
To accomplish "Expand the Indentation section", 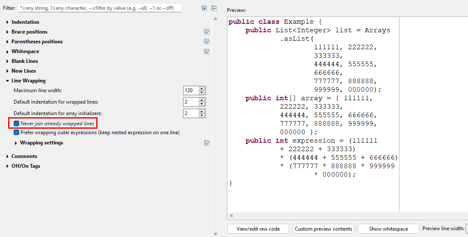I will 8,22.
